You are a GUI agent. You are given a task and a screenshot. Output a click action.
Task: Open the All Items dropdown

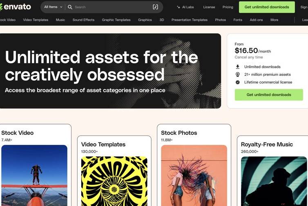[x=53, y=7]
